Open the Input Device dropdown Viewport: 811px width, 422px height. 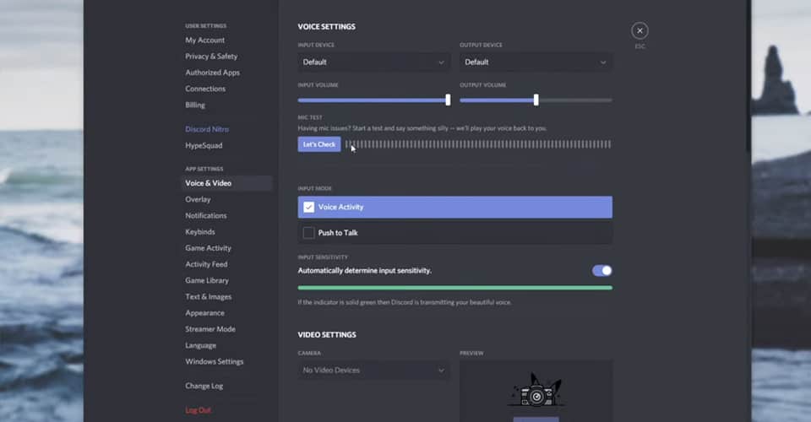click(x=373, y=62)
